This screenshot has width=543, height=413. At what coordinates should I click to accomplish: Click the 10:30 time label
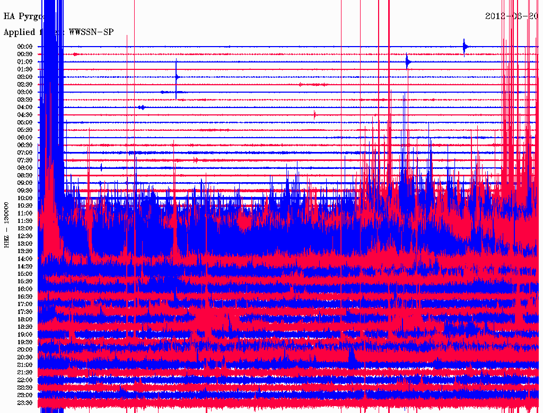pos(25,206)
